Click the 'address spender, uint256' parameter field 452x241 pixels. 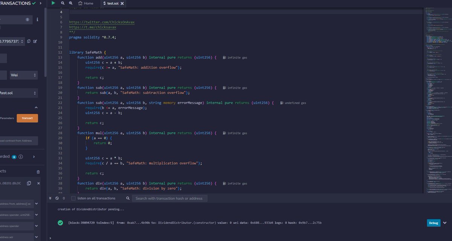(x=17, y=215)
